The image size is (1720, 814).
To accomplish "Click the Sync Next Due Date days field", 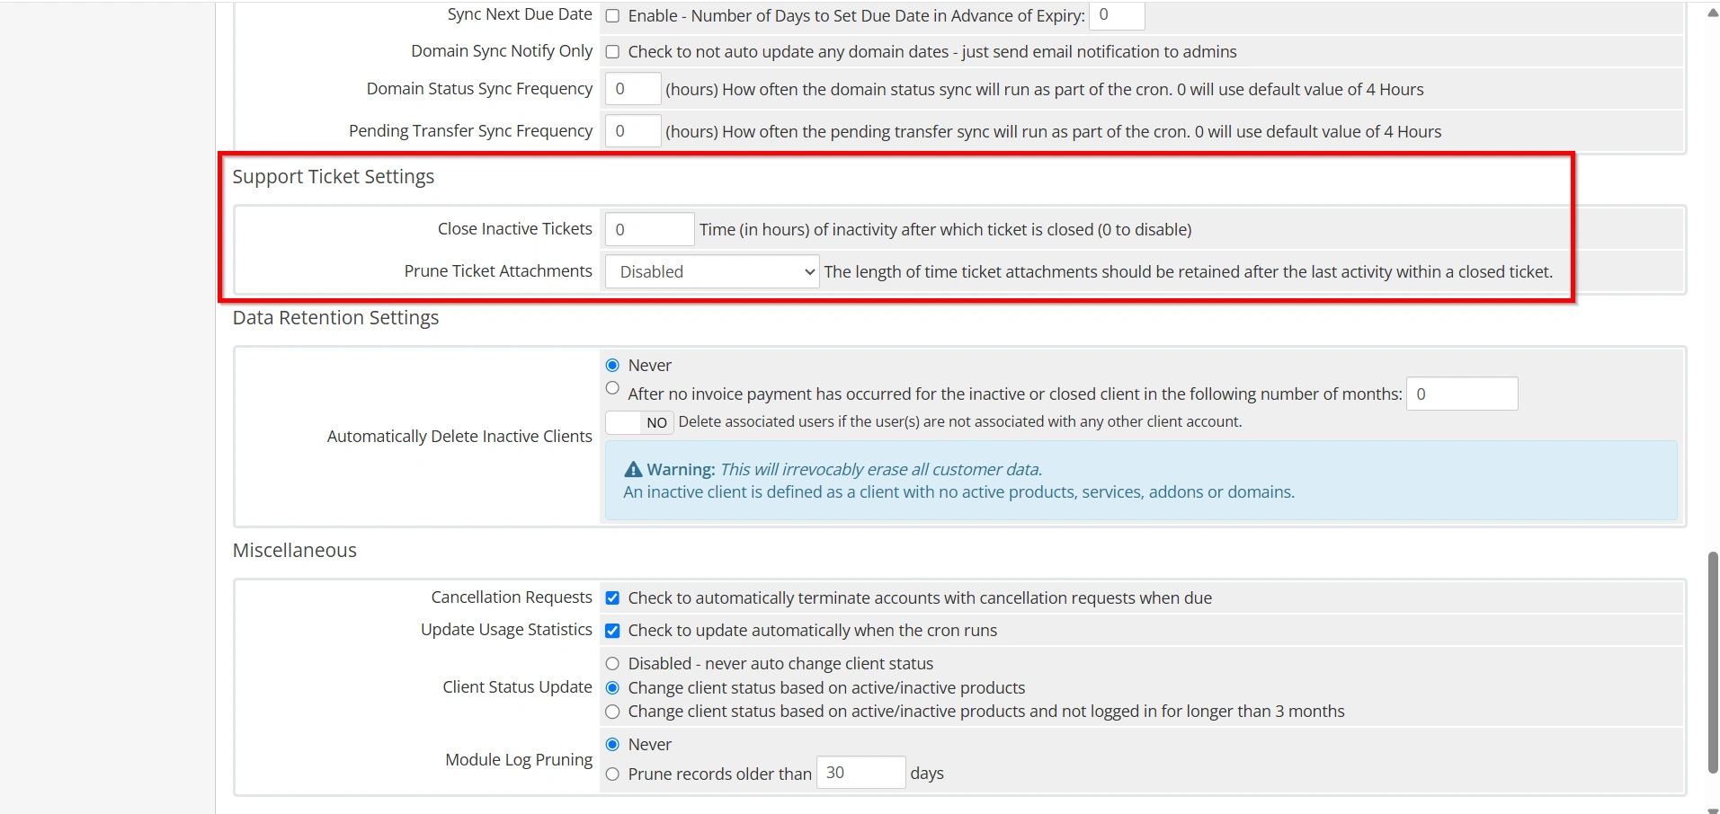I will click(x=1116, y=15).
